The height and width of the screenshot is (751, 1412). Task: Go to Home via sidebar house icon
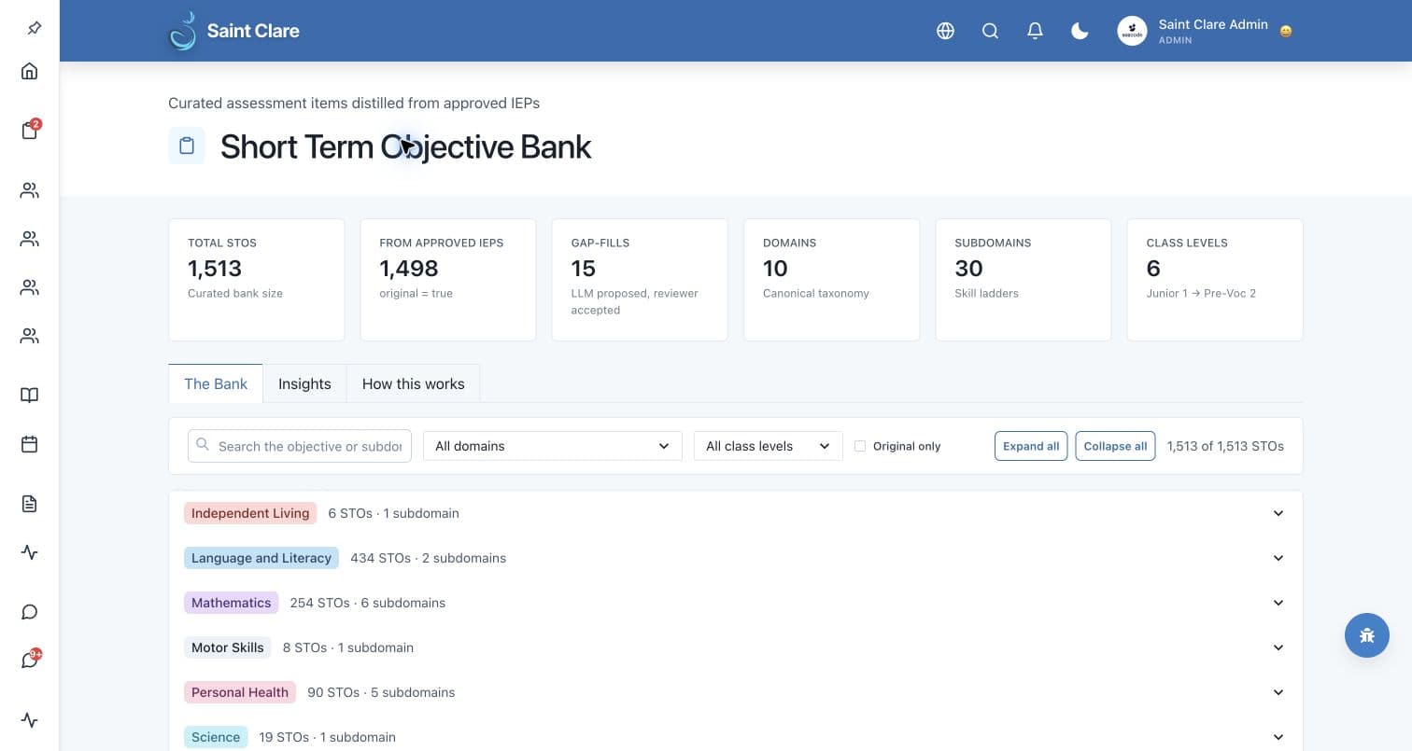[30, 71]
